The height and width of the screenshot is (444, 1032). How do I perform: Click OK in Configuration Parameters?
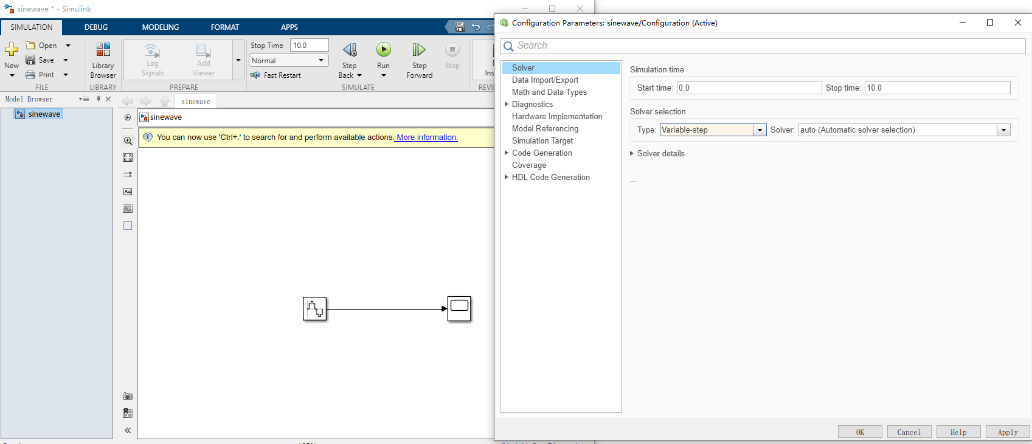tap(860, 432)
